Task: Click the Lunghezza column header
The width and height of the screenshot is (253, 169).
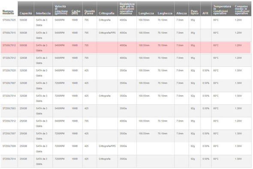Action: [x=146, y=13]
